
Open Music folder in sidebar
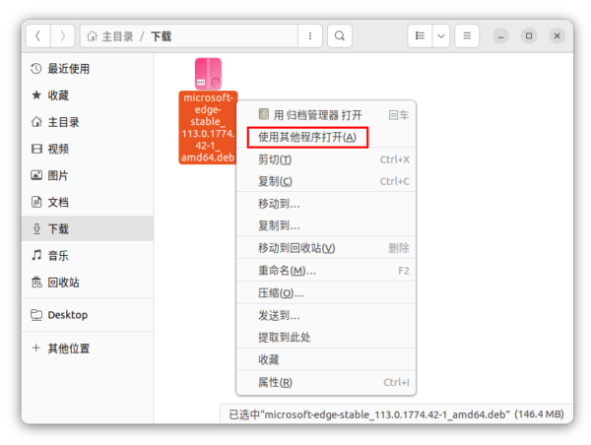pyautogui.click(x=57, y=255)
